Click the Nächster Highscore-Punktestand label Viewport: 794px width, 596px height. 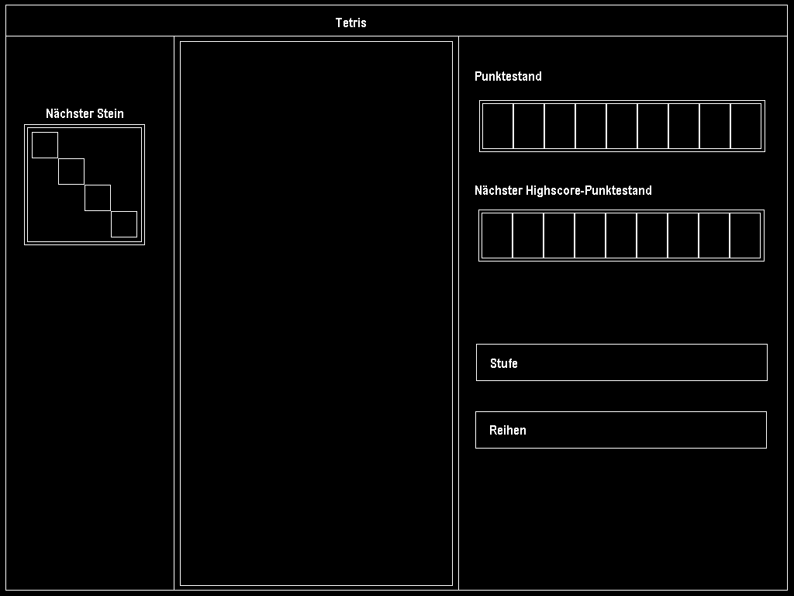pos(563,191)
